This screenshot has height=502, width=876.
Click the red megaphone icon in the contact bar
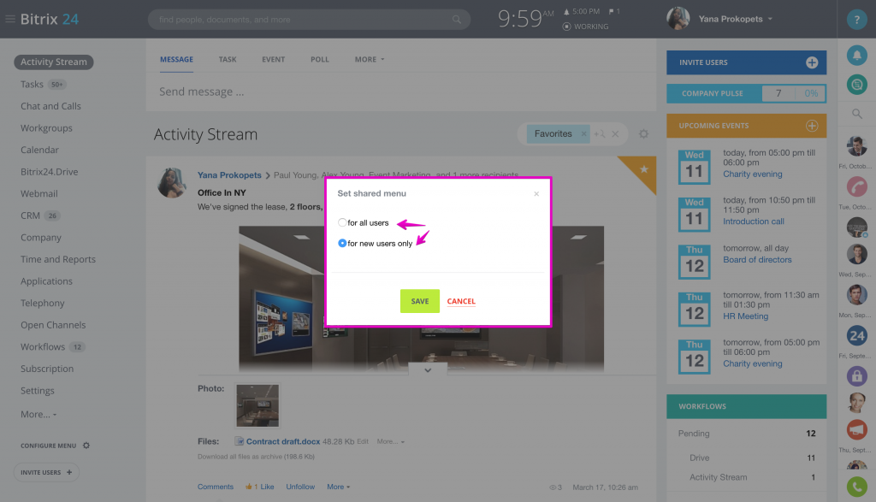click(856, 430)
